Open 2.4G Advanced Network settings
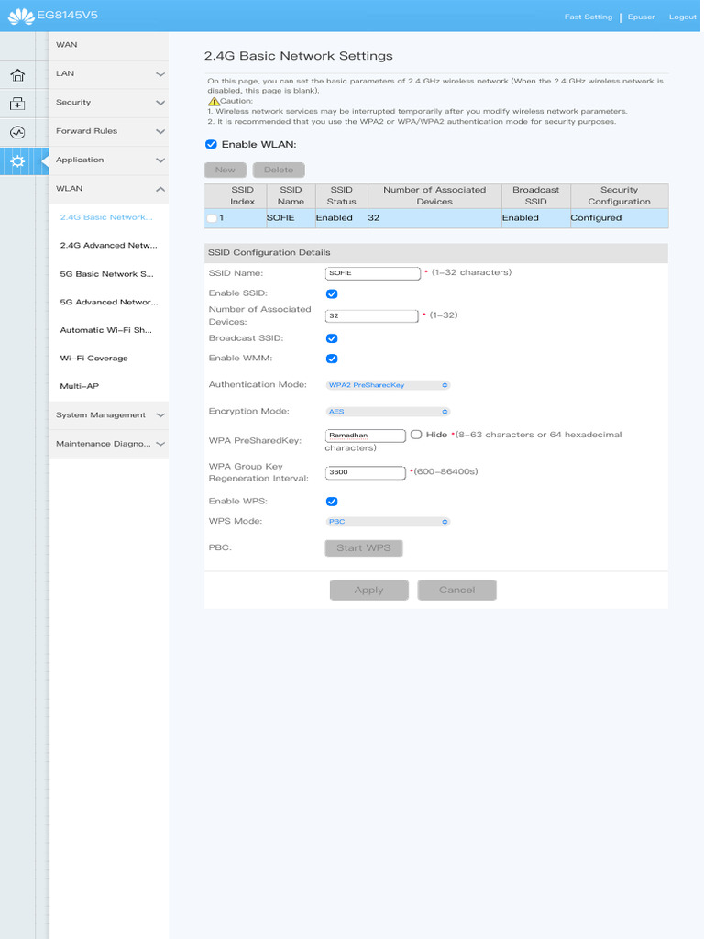Screen dimensions: 704x939 click(108, 246)
